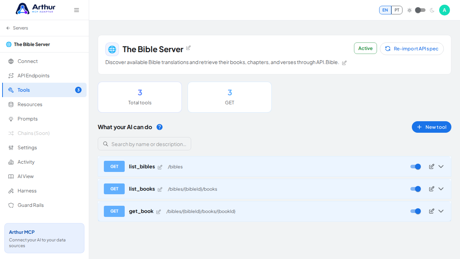Image resolution: width=460 pixels, height=259 pixels.
Task: Collapse sidebar with hamburger menu icon
Action: (77, 10)
